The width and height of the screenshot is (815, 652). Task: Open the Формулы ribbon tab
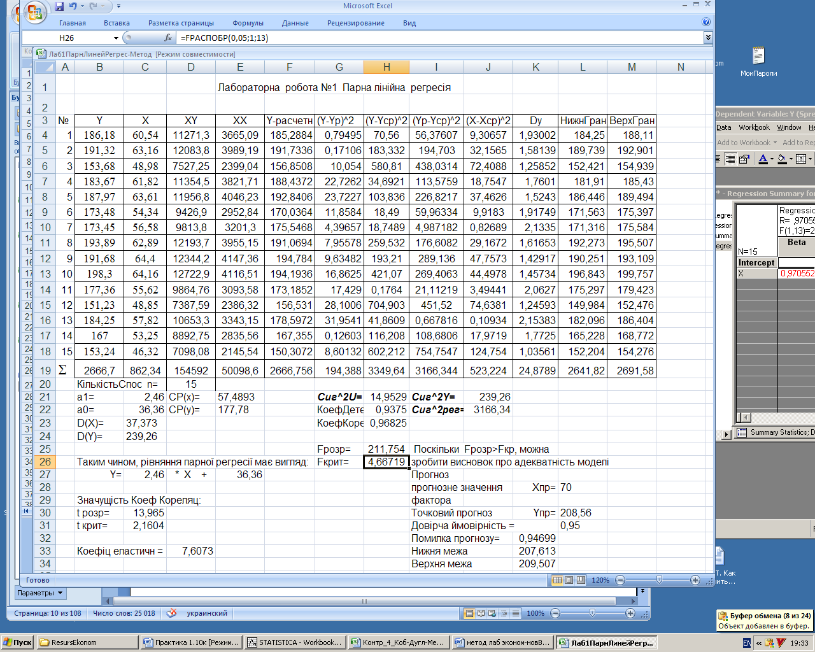tap(248, 23)
